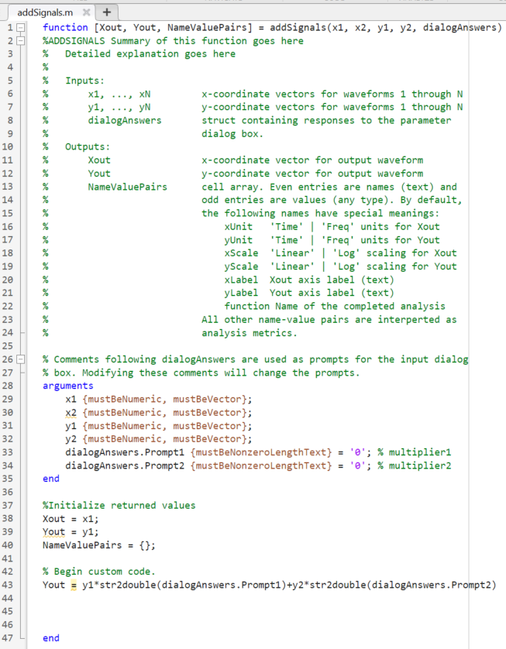The image size is (506, 649).
Task: Click the '%Initialize returned values' comment
Action: [x=119, y=506]
